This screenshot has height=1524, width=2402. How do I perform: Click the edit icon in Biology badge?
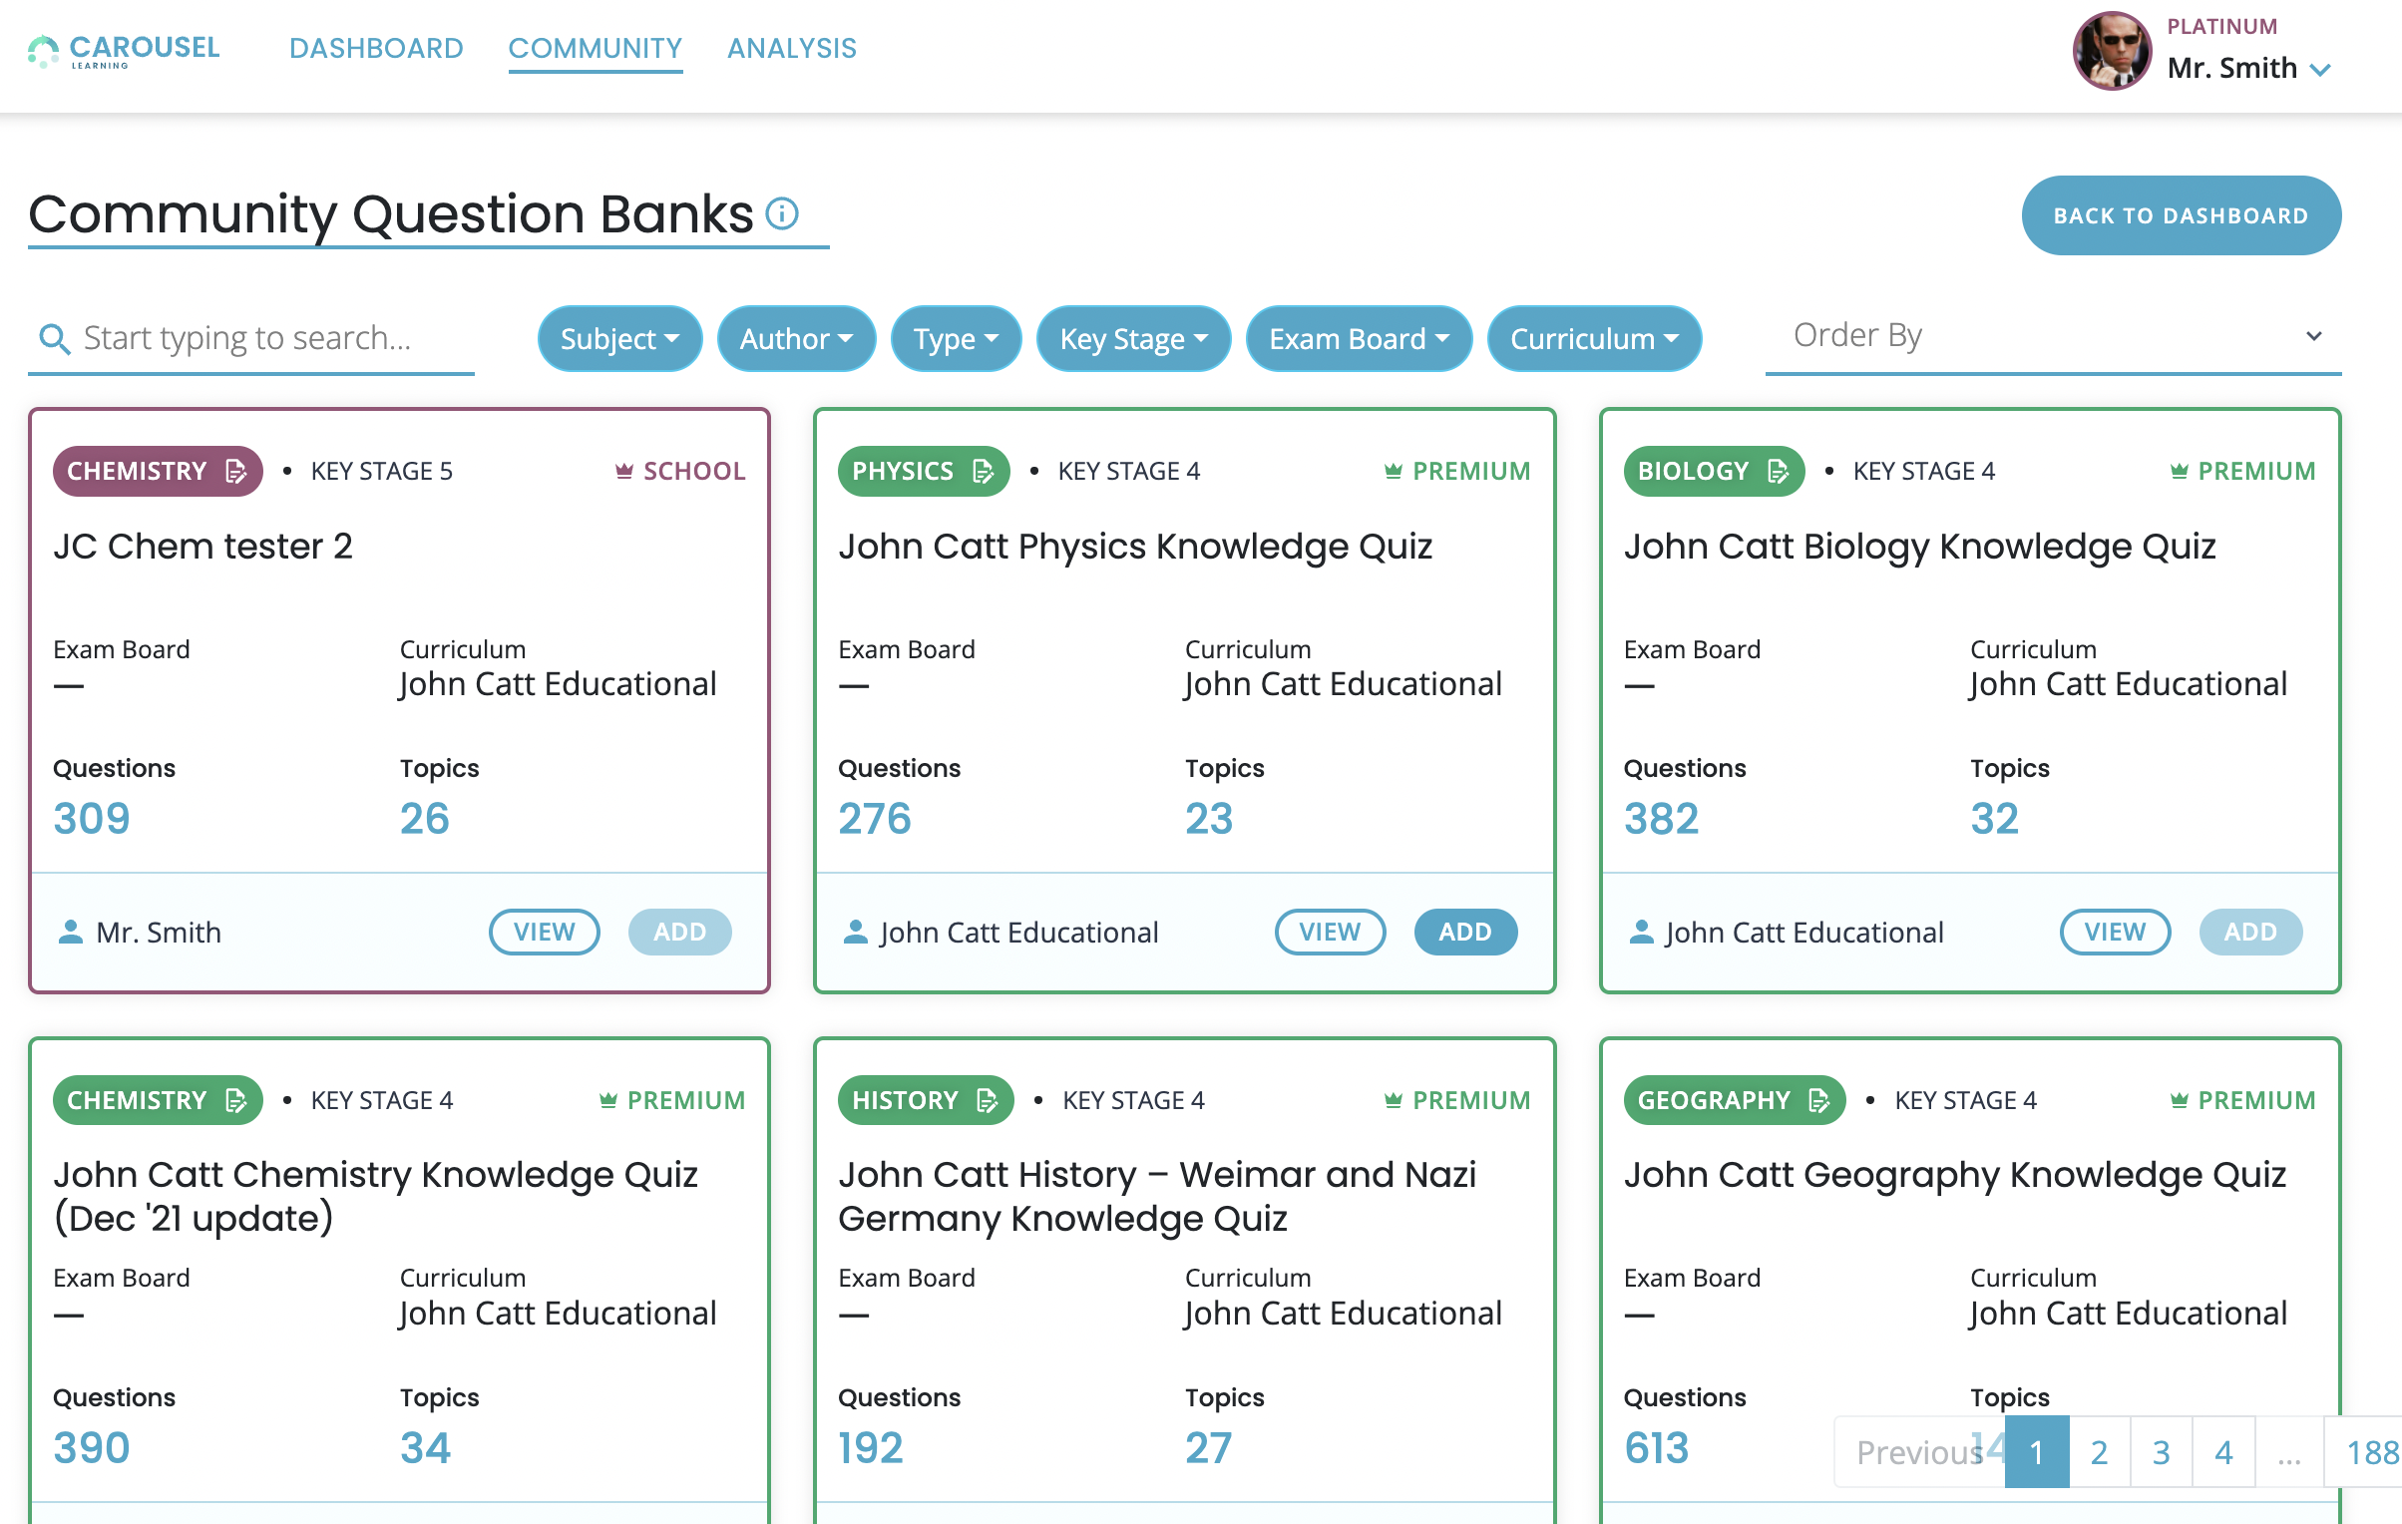click(1778, 471)
